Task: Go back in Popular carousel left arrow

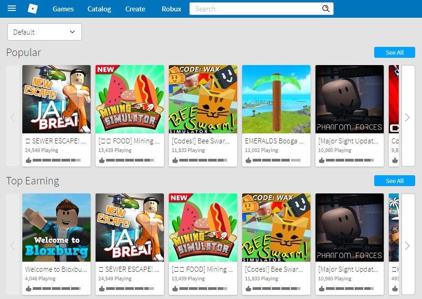Action: click(x=13, y=116)
